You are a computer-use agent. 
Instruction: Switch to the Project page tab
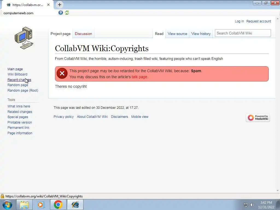[x=60, y=34]
